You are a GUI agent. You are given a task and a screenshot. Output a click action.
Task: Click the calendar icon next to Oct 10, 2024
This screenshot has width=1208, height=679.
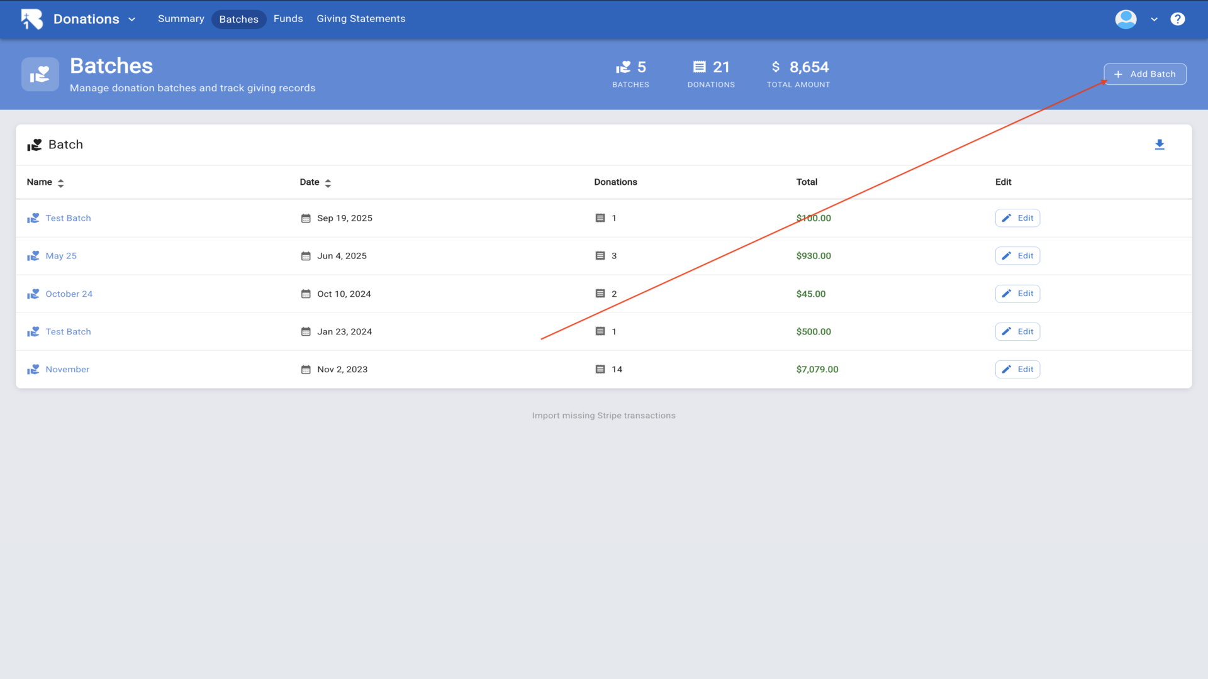click(306, 294)
